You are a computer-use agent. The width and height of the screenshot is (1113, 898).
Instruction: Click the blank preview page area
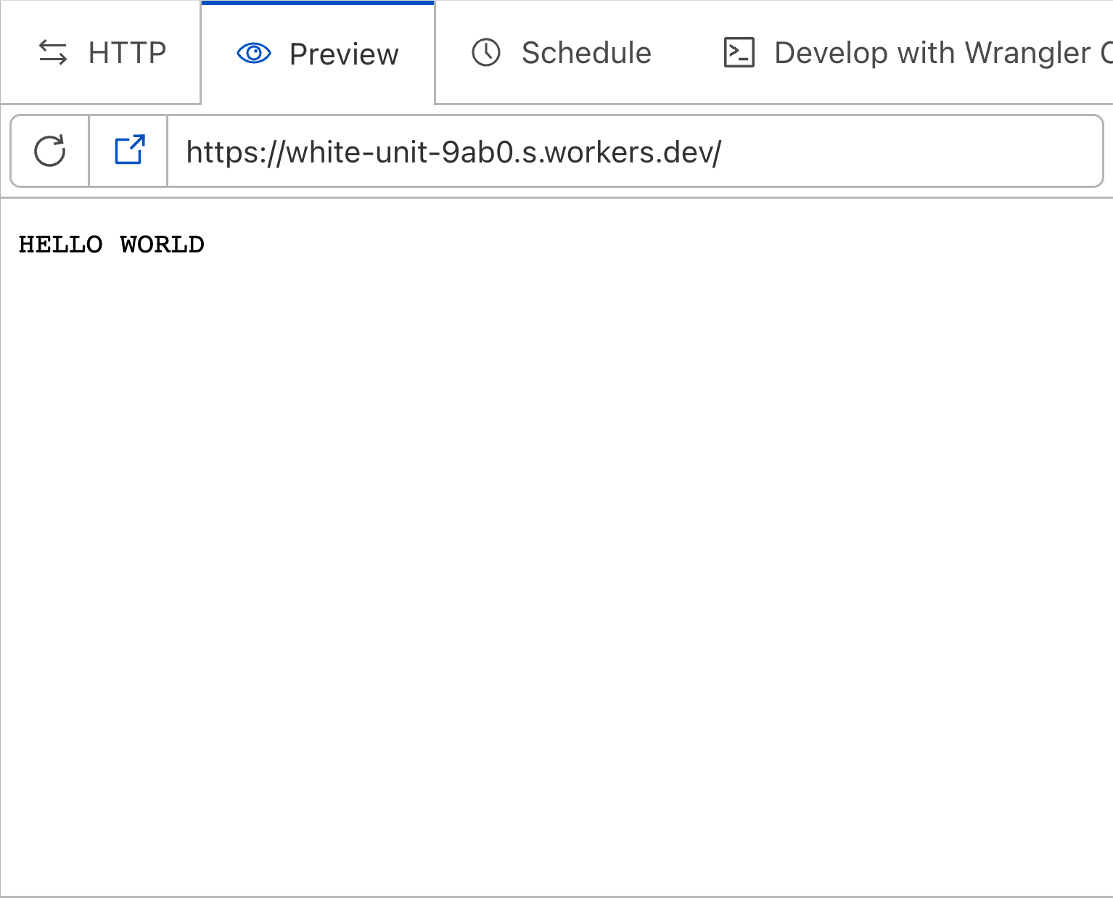click(x=556, y=551)
